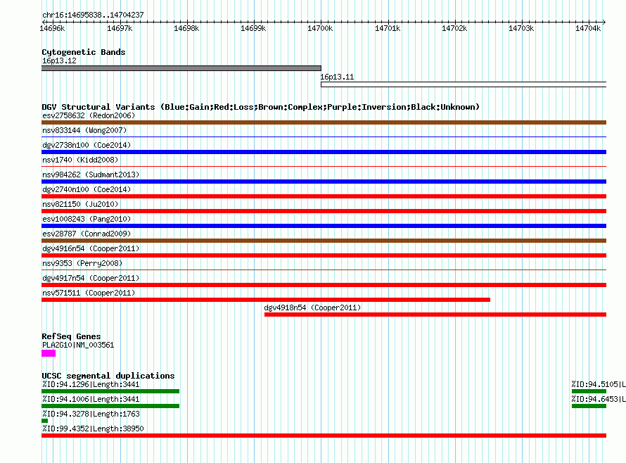Click the DGV Structural Variants track heading

tap(260, 107)
